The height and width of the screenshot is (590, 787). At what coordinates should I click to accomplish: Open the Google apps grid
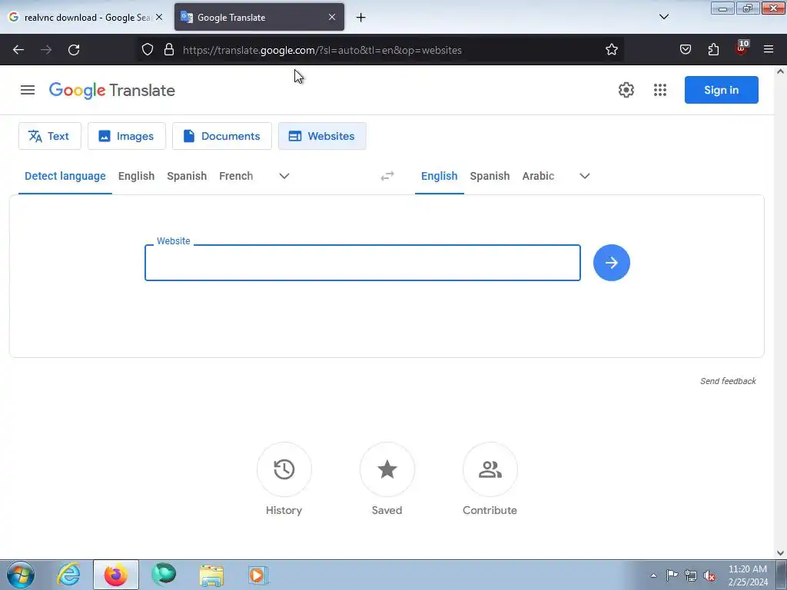660,90
